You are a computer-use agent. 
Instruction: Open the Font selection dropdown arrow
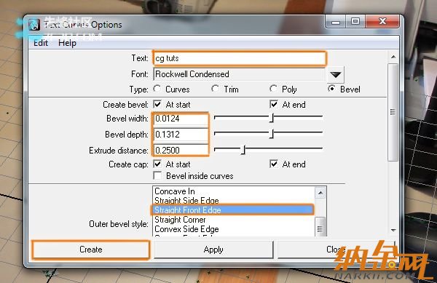[335, 74]
